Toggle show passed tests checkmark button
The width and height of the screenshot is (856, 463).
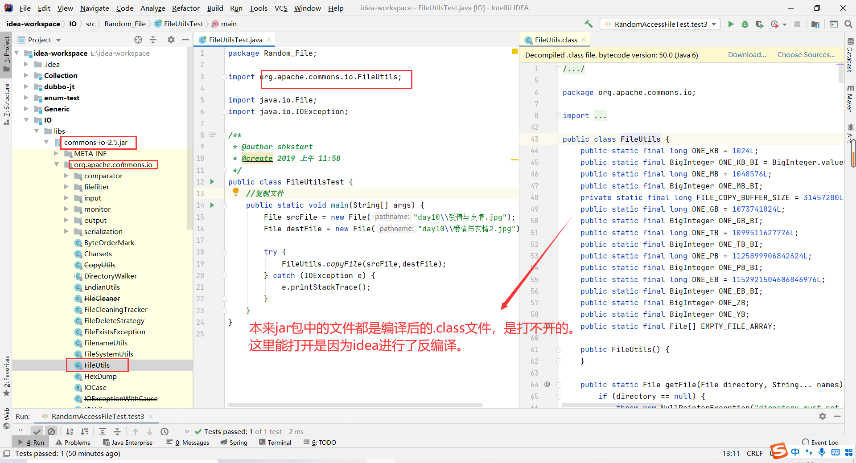click(x=37, y=431)
